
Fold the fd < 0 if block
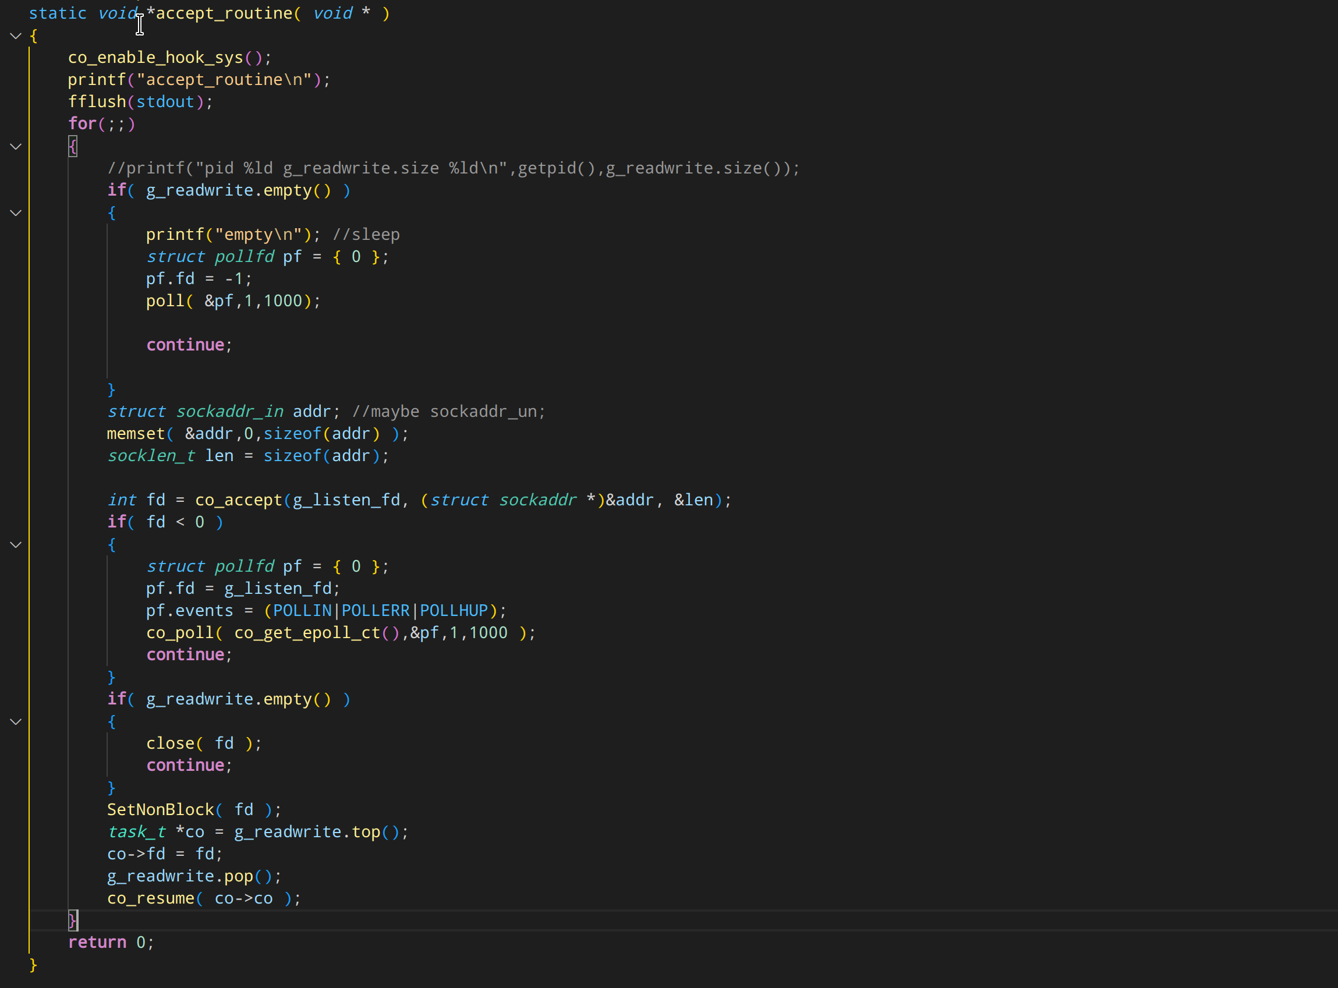pyautogui.click(x=16, y=545)
